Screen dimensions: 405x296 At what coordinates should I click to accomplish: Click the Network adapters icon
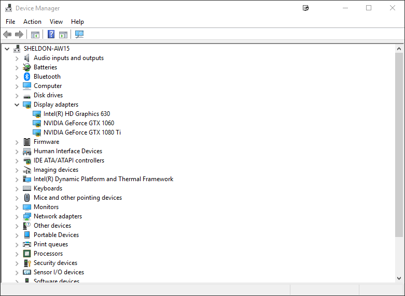tap(27, 217)
